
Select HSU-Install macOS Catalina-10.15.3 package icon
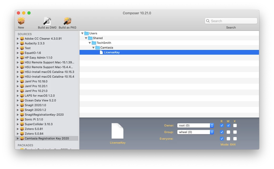22,72
